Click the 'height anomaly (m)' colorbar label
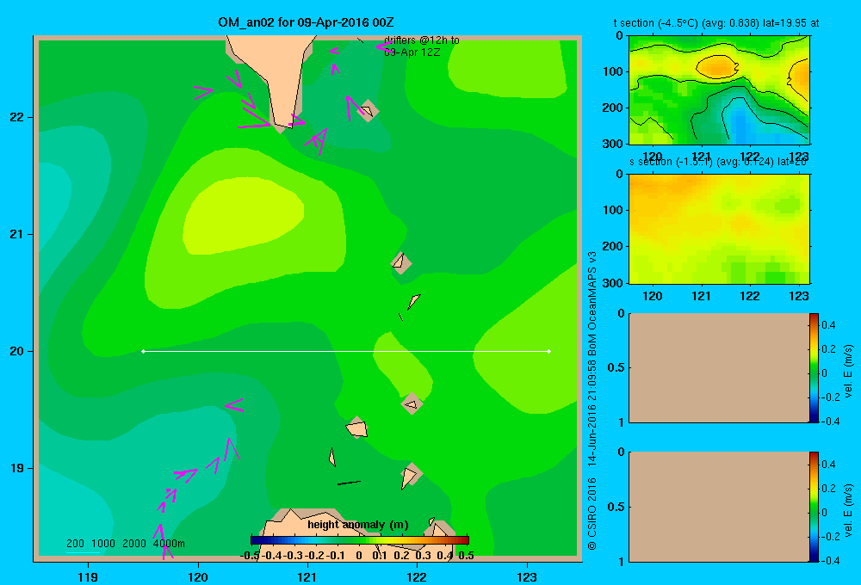Image resolution: width=861 pixels, height=585 pixels. click(x=358, y=525)
